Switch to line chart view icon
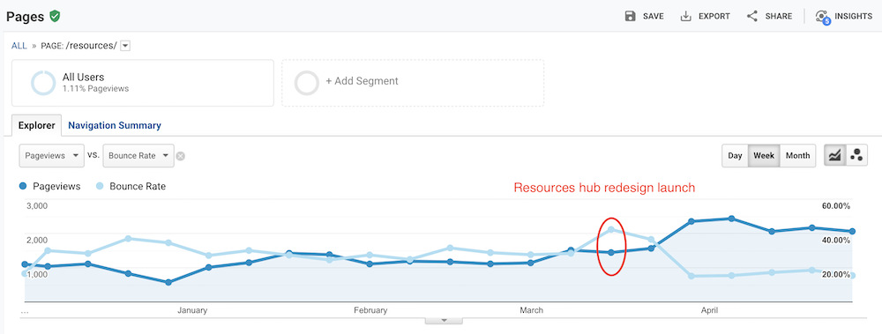Image resolution: width=882 pixels, height=334 pixels. 834,156
